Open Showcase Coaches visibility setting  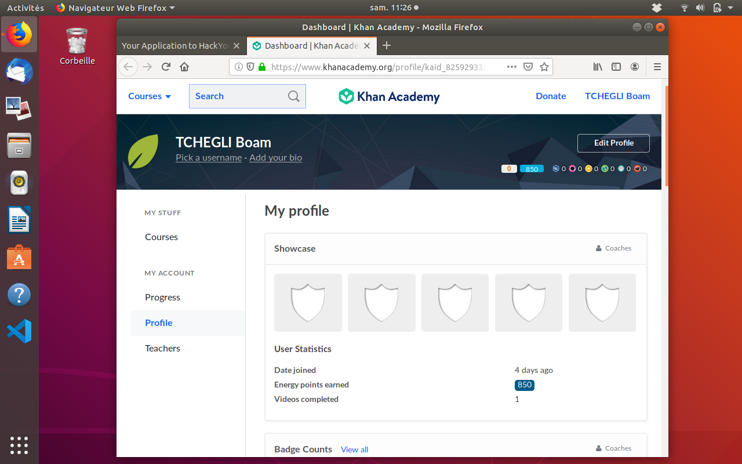613,248
